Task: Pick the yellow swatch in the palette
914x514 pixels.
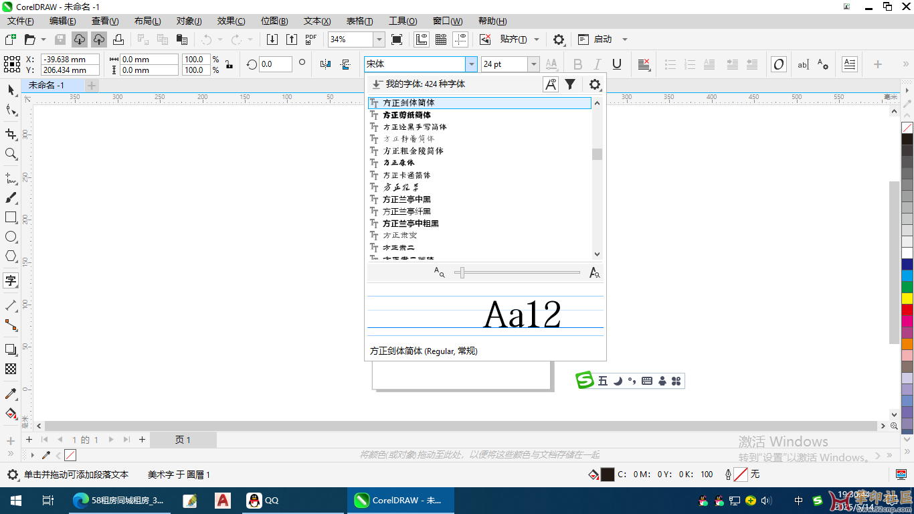Action: click(x=907, y=298)
